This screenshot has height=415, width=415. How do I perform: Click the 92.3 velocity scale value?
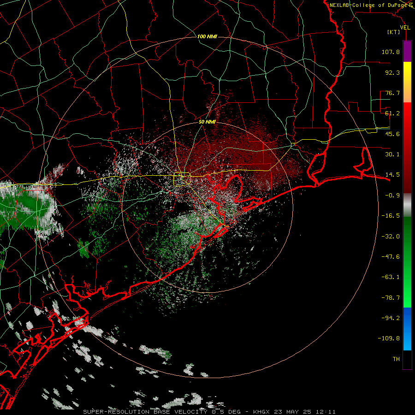(x=392, y=72)
